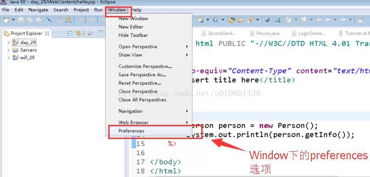Open the Navigate menu
This screenshot has height=177, width=370.
[x=38, y=10]
